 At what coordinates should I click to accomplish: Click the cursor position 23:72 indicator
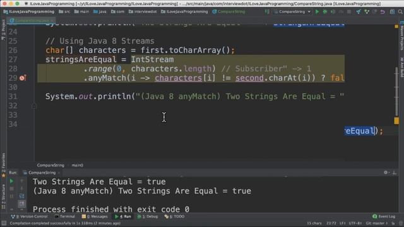[331, 223]
